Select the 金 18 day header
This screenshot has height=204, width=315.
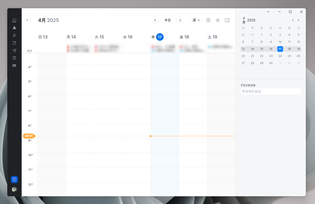tap(184, 37)
